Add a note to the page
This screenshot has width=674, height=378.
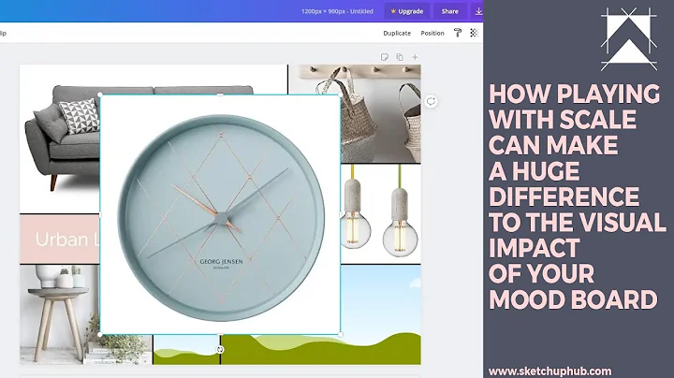[385, 57]
